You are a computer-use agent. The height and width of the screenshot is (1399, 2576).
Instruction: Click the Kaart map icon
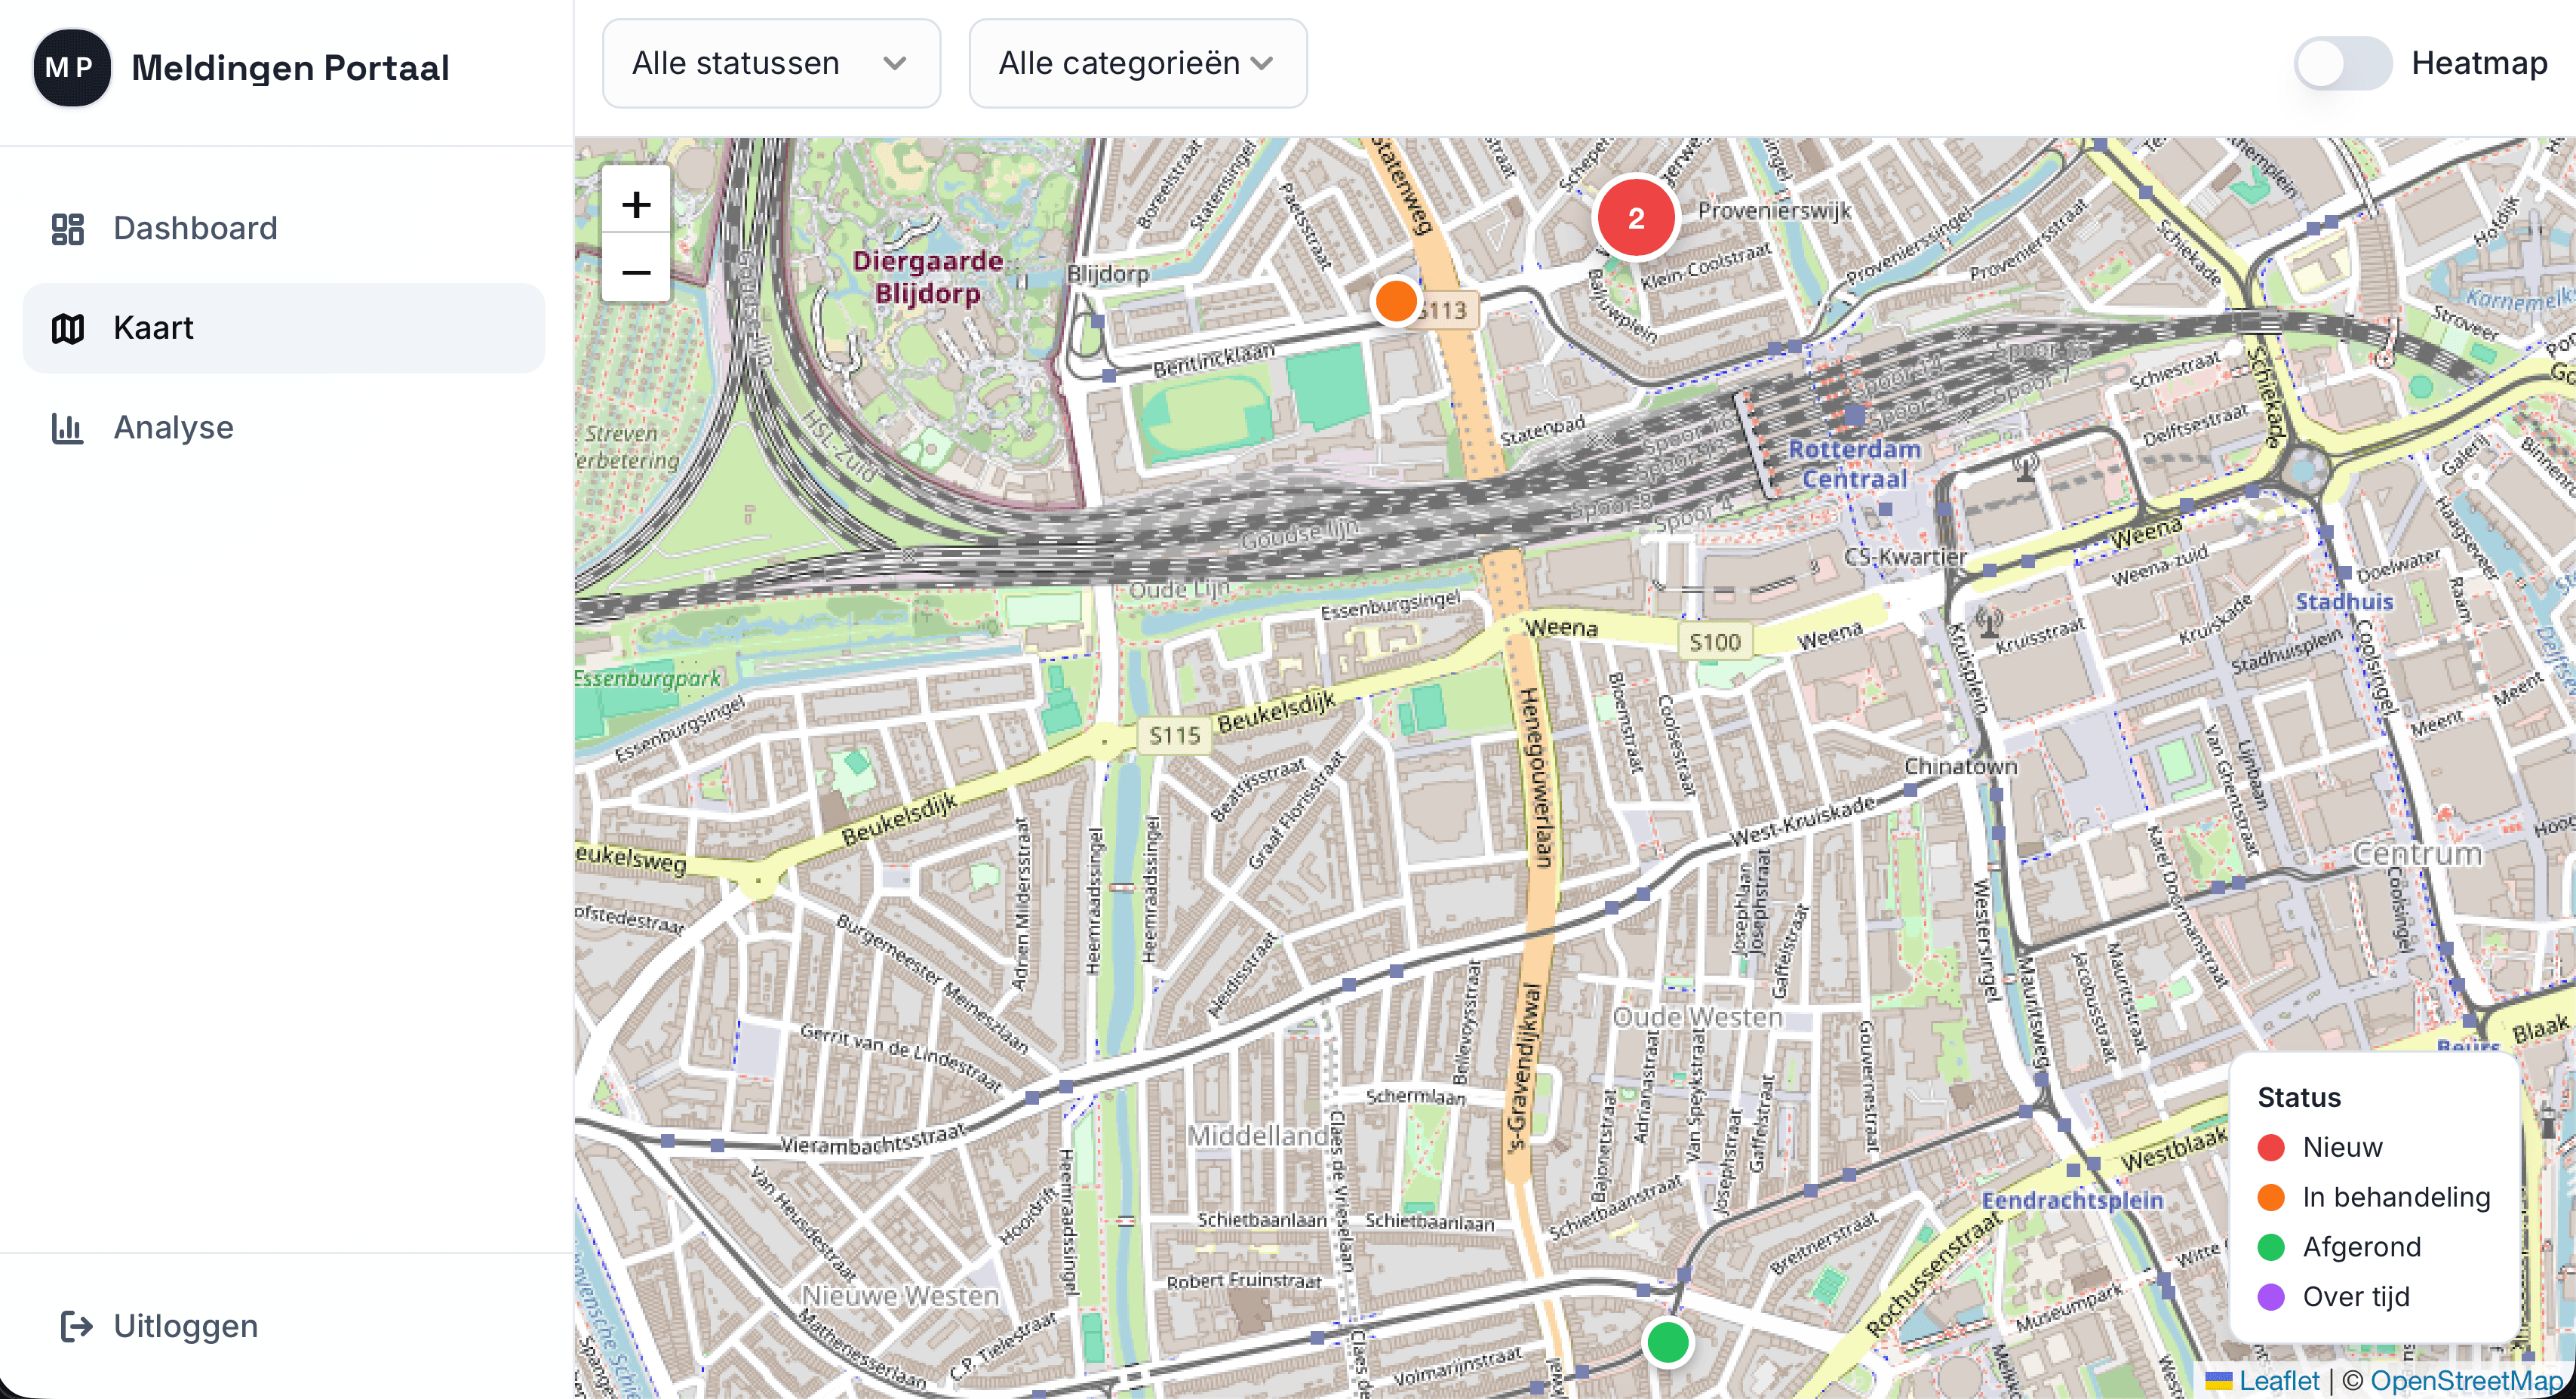click(x=68, y=328)
